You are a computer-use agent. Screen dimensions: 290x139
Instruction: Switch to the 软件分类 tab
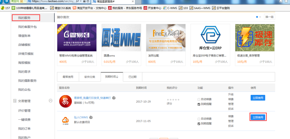point(90,77)
